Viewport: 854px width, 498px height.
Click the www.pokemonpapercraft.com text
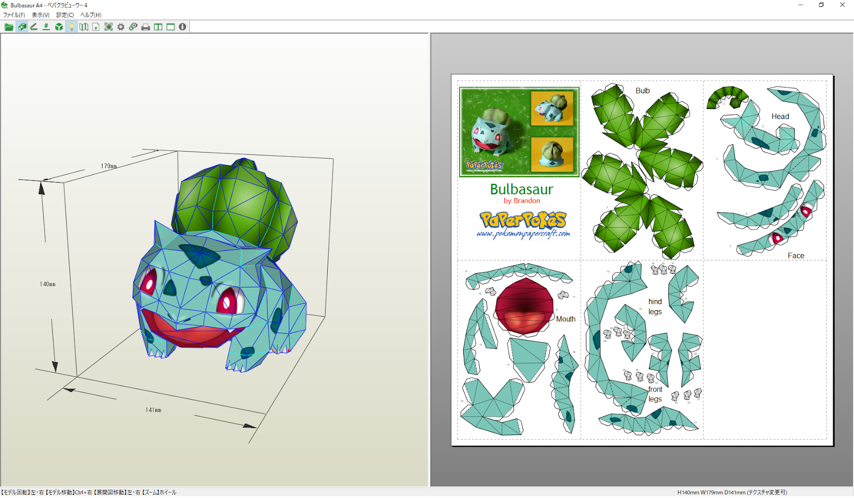[523, 234]
